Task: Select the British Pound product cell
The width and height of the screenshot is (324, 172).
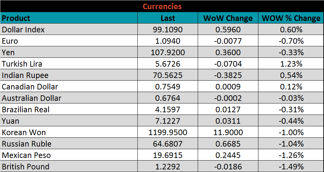Action: pos(26,167)
